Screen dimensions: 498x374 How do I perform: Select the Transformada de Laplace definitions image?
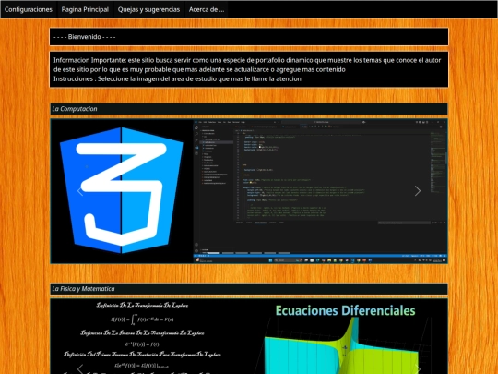(142, 337)
